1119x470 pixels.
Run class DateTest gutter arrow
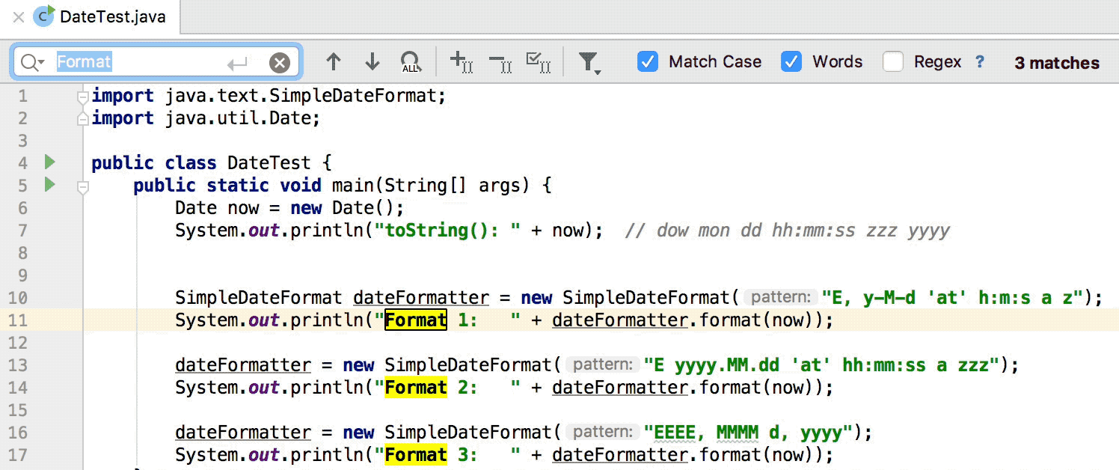(50, 162)
